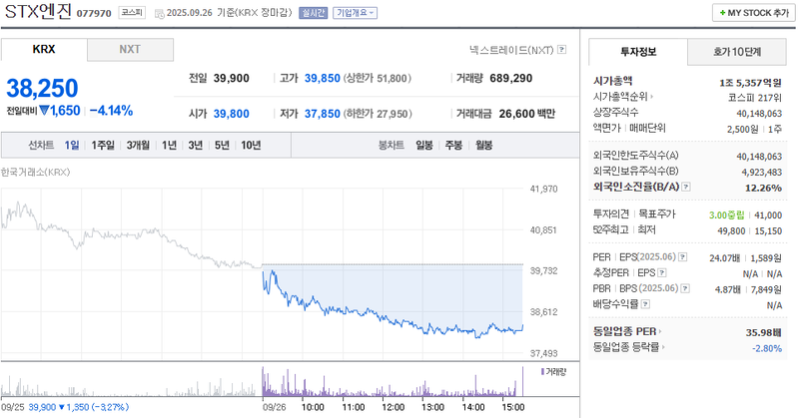Click the change rate -4.14%

(x=111, y=111)
